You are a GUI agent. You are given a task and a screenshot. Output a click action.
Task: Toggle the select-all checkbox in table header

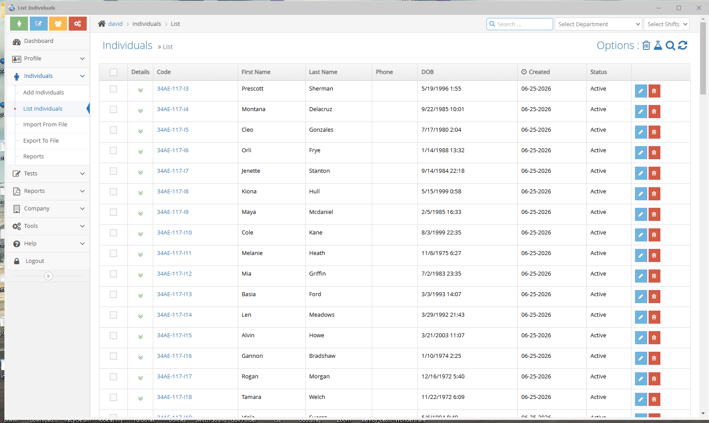pos(113,72)
